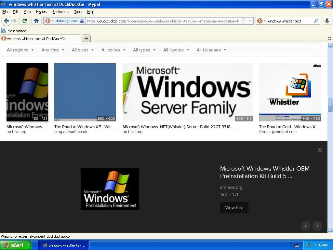Click the scrollbar down arrow
Screen dimensions: 333x250
pyautogui.click(x=330, y=230)
